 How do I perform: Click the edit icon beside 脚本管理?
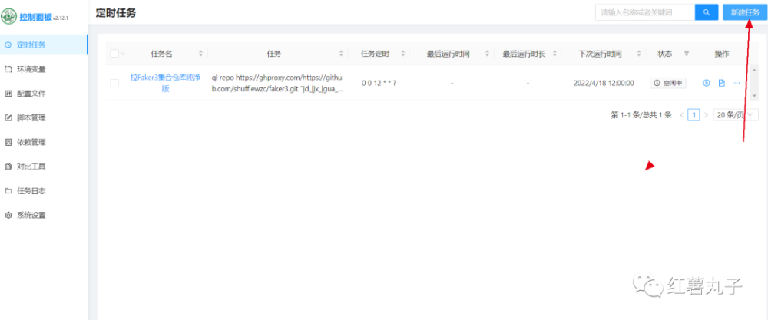tap(8, 118)
